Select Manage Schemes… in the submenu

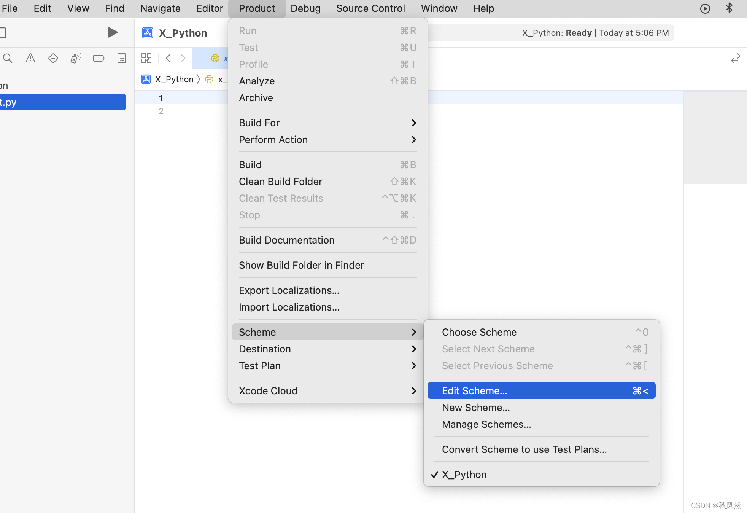click(x=541, y=424)
